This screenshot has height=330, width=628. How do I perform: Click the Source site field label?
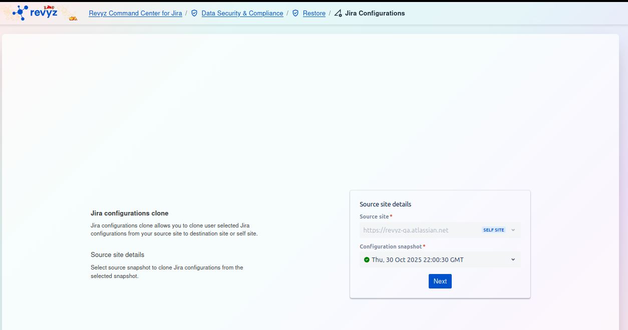tap(374, 216)
